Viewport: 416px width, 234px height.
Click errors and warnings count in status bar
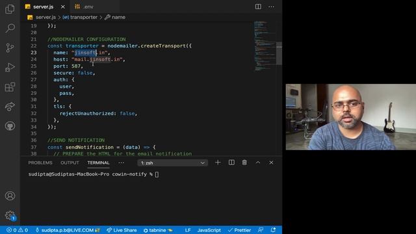(x=17, y=230)
